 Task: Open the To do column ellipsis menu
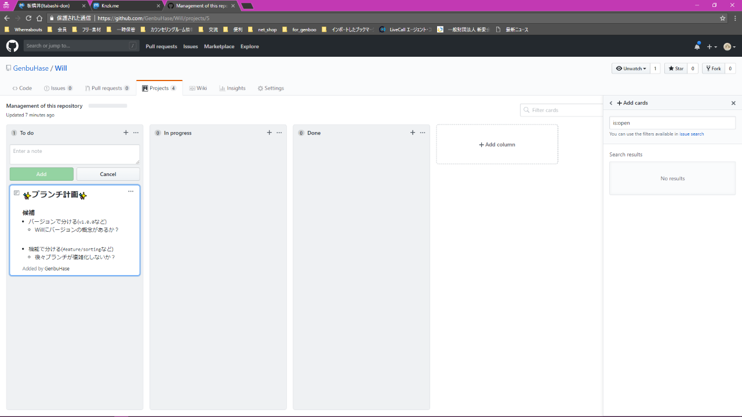click(136, 133)
